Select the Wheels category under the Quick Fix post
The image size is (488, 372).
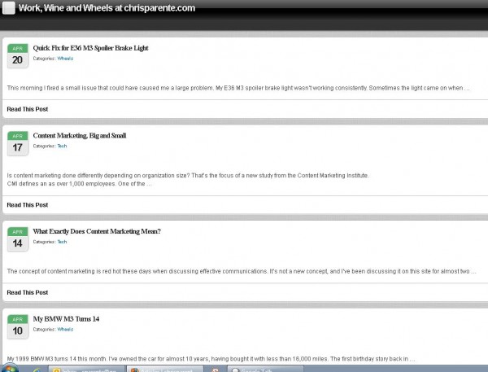tap(65, 59)
